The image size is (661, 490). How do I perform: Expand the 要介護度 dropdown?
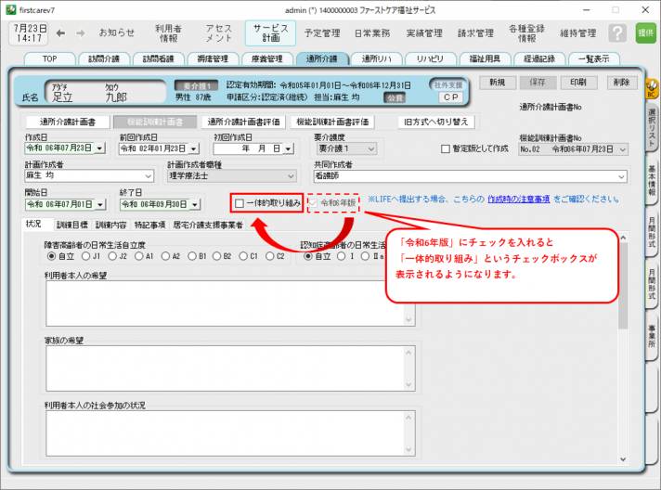coord(370,148)
